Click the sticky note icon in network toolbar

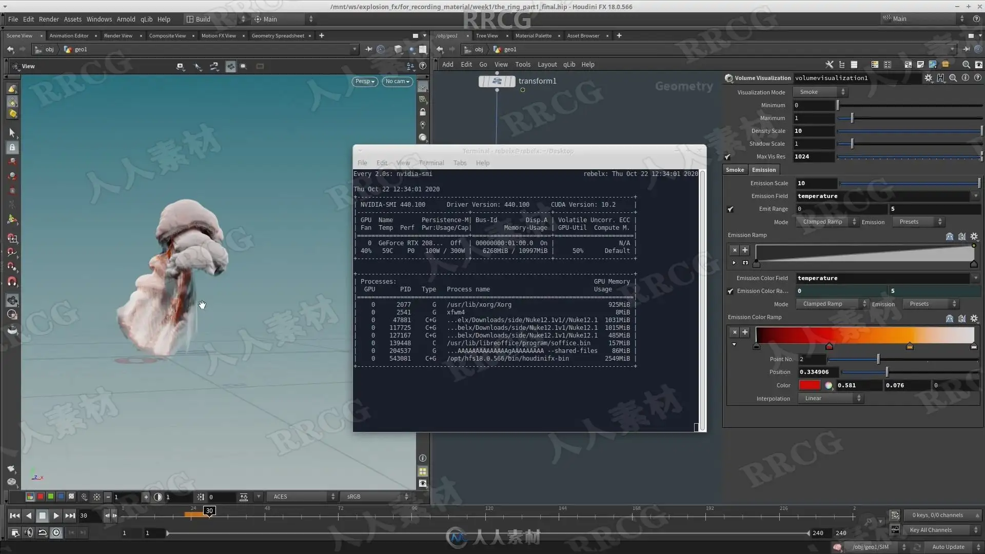pyautogui.click(x=920, y=65)
